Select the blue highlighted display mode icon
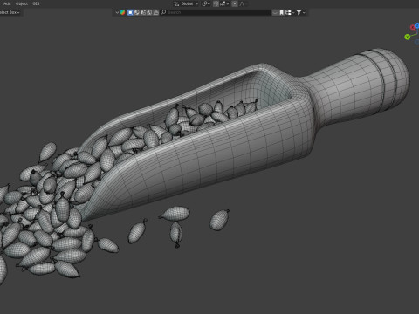 pos(130,12)
